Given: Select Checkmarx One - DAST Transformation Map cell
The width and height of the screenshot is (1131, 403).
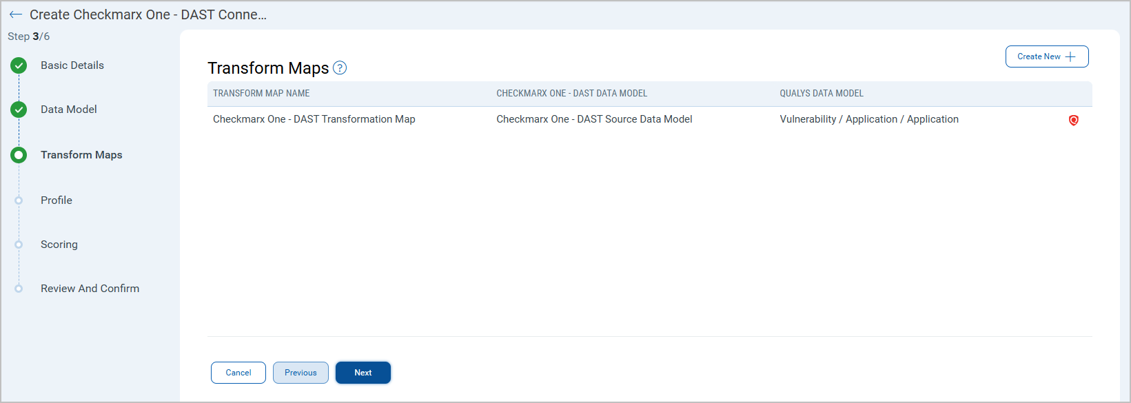Looking at the screenshot, I should point(314,119).
